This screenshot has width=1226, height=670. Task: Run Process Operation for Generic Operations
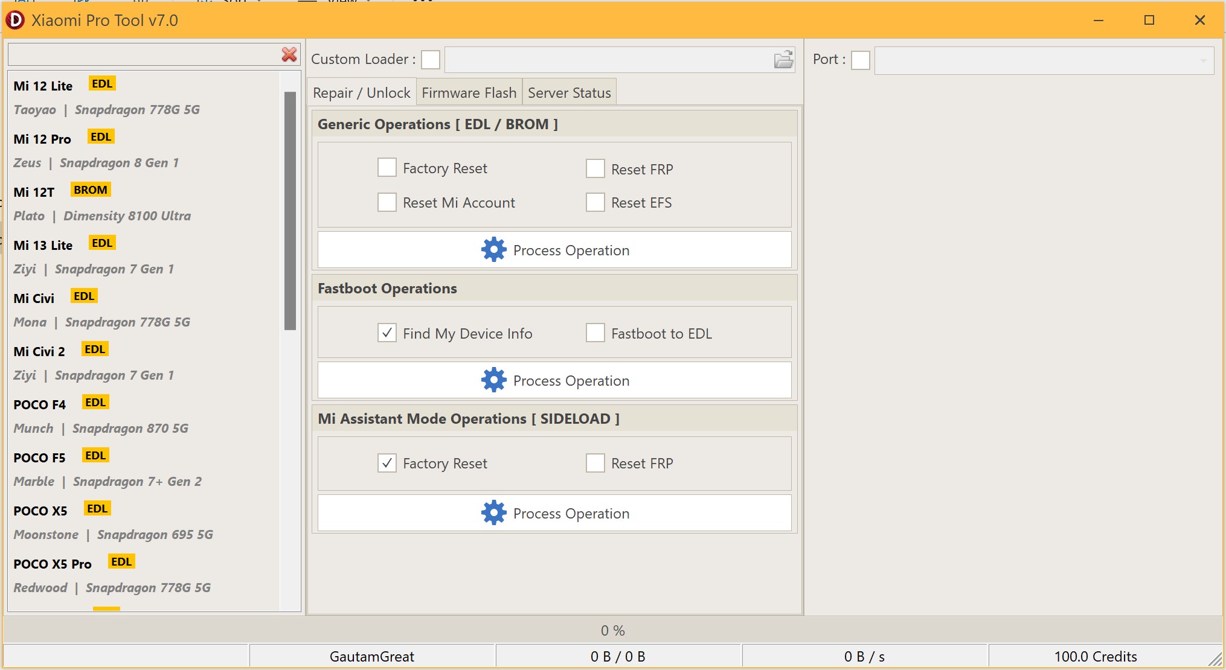tap(554, 250)
